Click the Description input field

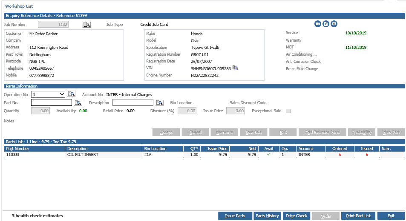[x=133, y=102]
